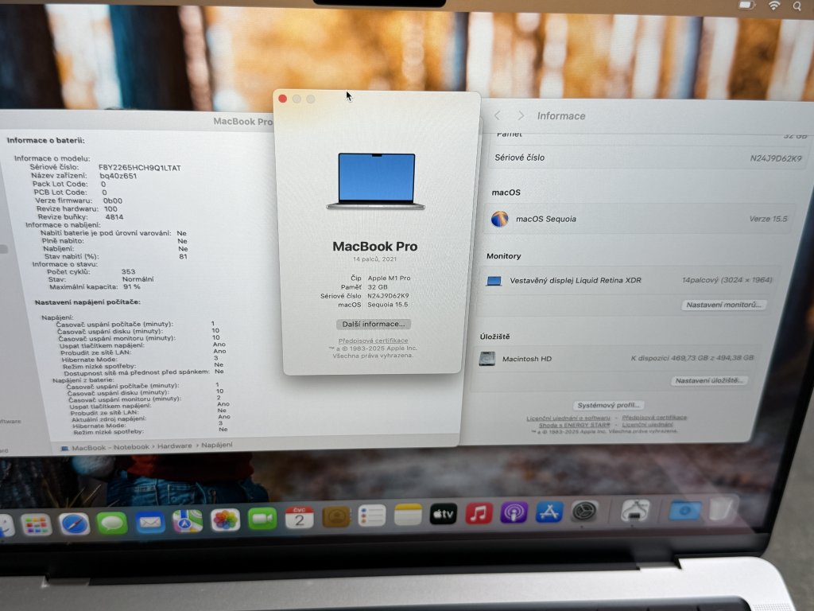
Task: Select the 'Maximální kapacita: 91 %' line
Action: coord(95,286)
